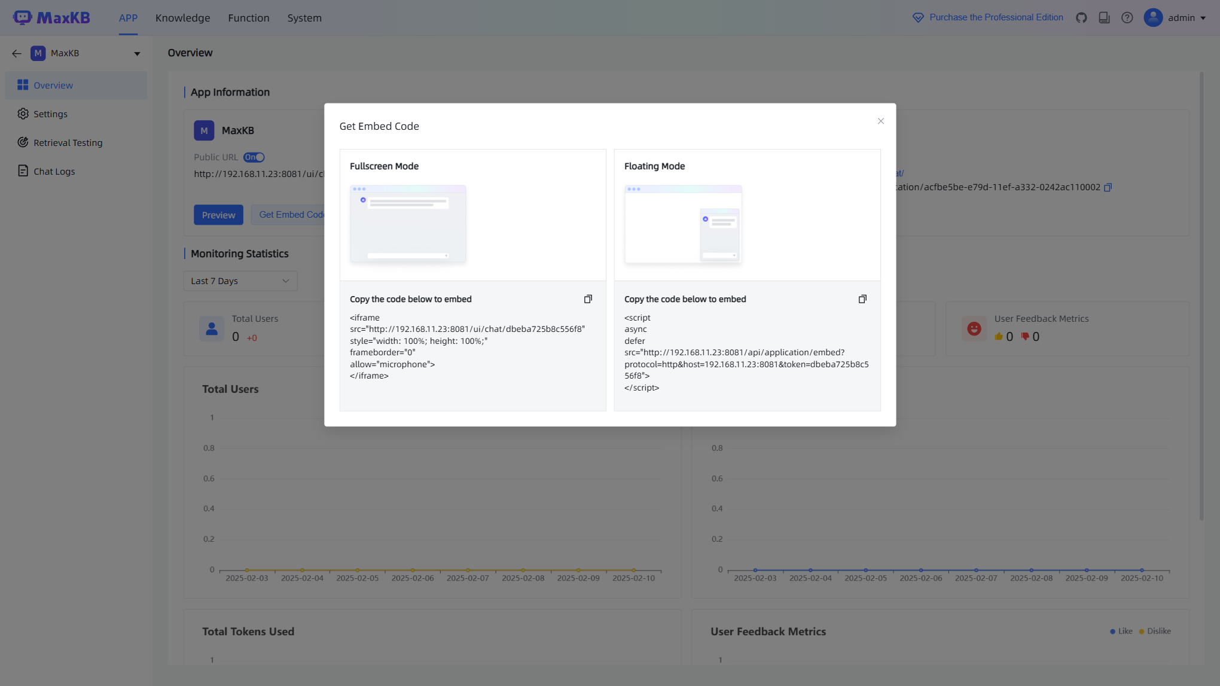Close the Get Embed Code dialog

pos(880,121)
